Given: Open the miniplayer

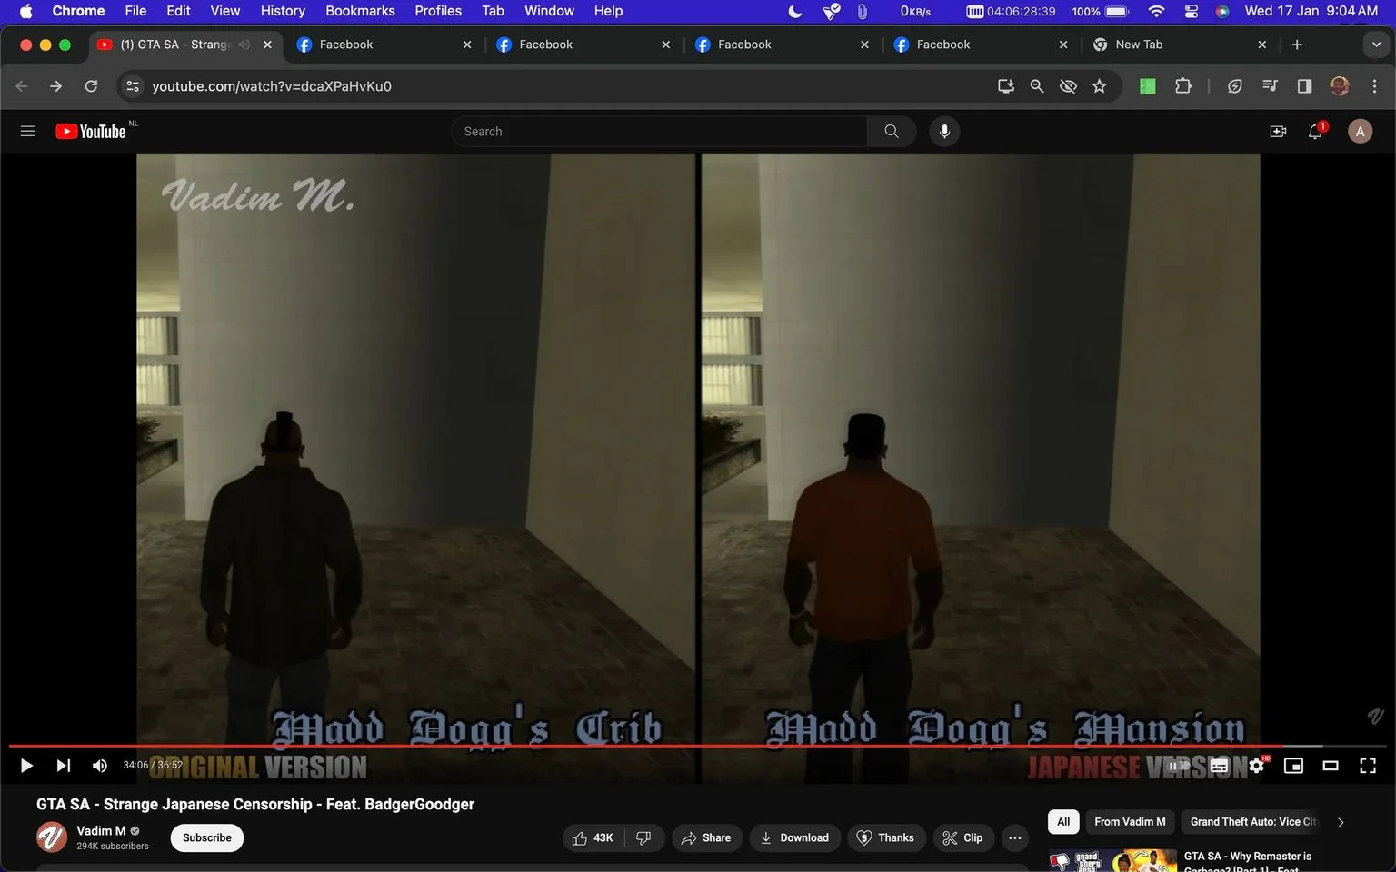Looking at the screenshot, I should click(1293, 766).
